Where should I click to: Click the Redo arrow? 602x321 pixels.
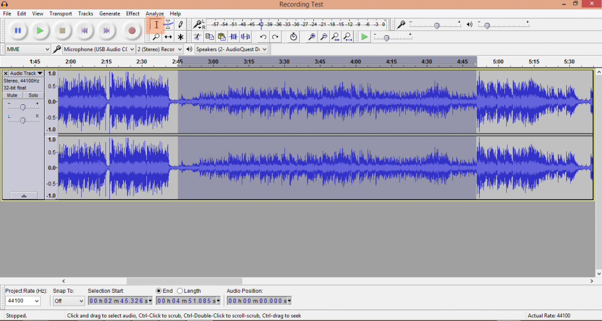(275, 37)
